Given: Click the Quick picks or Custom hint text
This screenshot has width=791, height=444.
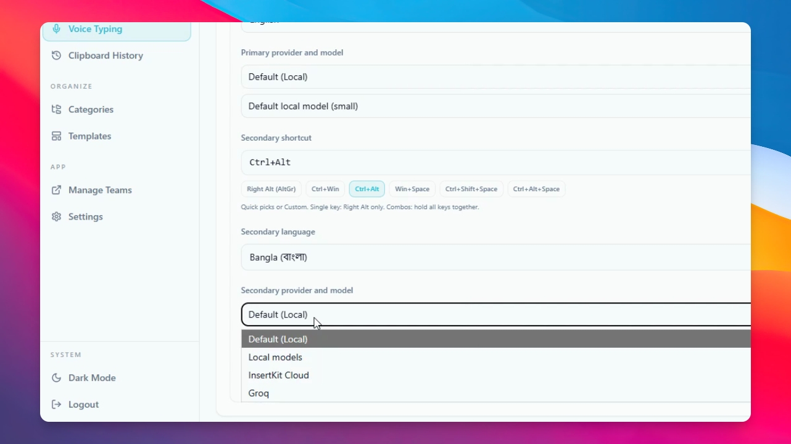Looking at the screenshot, I should 360,207.
